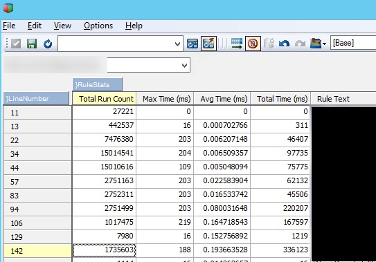376x262 pixels.
Task: Open the title dimension dropdown below toolbar
Action: tap(149, 65)
